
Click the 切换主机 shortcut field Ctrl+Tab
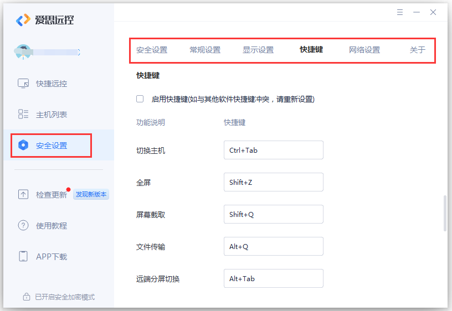click(274, 150)
